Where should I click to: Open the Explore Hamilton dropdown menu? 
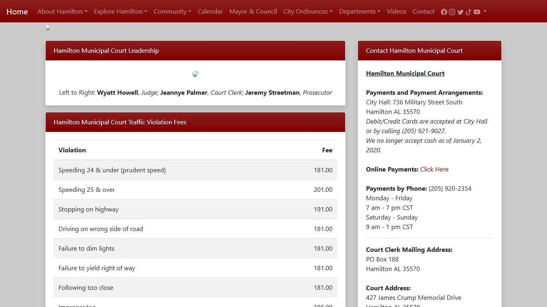120,12
